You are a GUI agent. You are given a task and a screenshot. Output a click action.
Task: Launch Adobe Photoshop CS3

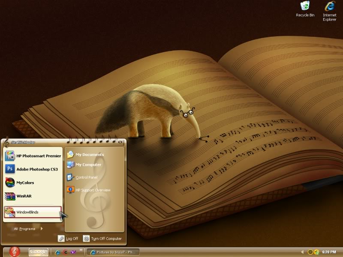click(x=33, y=169)
